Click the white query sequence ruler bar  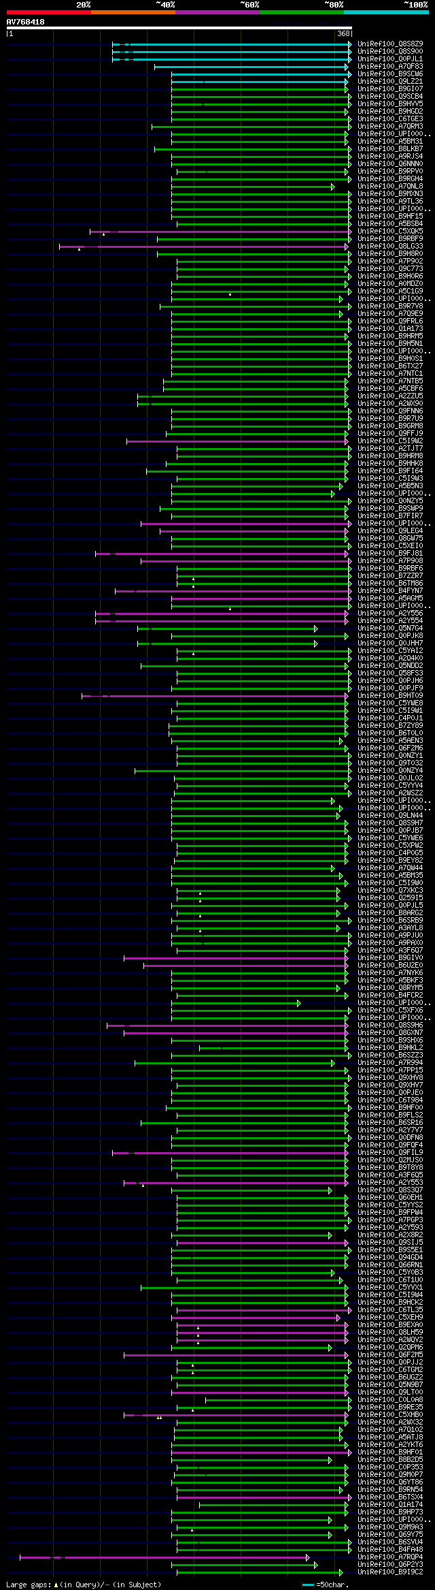click(x=179, y=28)
